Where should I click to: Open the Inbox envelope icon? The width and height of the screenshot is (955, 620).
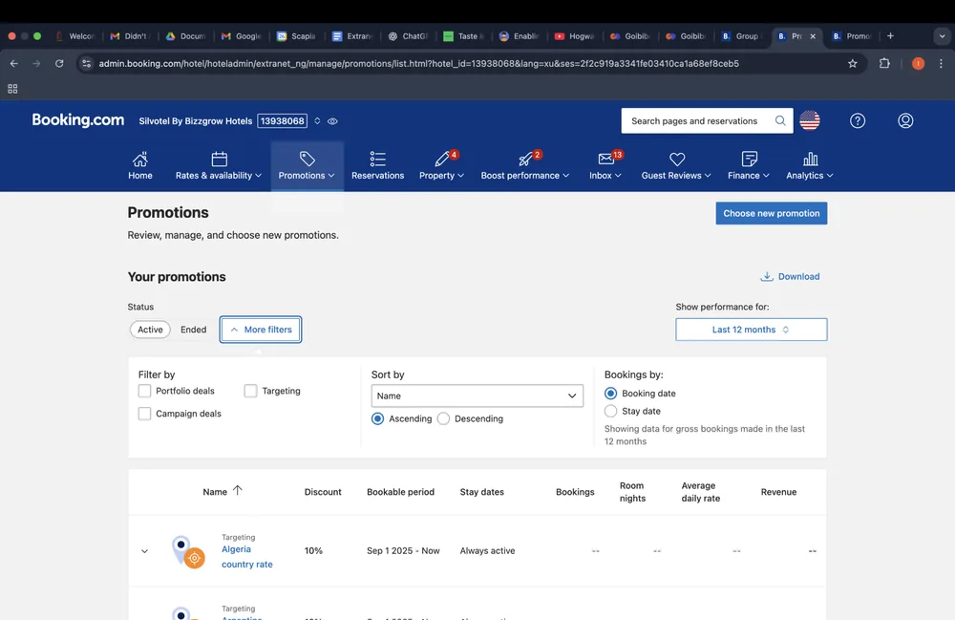(x=606, y=159)
